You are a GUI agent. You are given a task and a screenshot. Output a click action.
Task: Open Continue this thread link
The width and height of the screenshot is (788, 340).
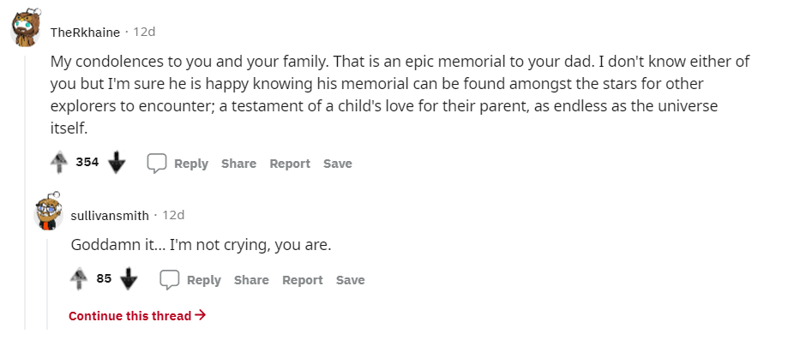coord(137,316)
